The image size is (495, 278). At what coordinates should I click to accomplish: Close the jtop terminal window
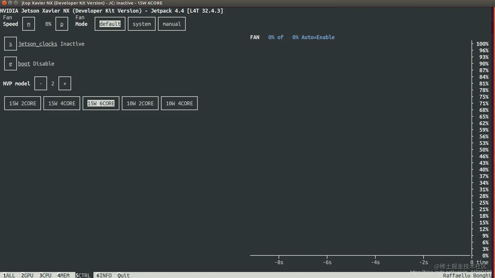point(4,3)
